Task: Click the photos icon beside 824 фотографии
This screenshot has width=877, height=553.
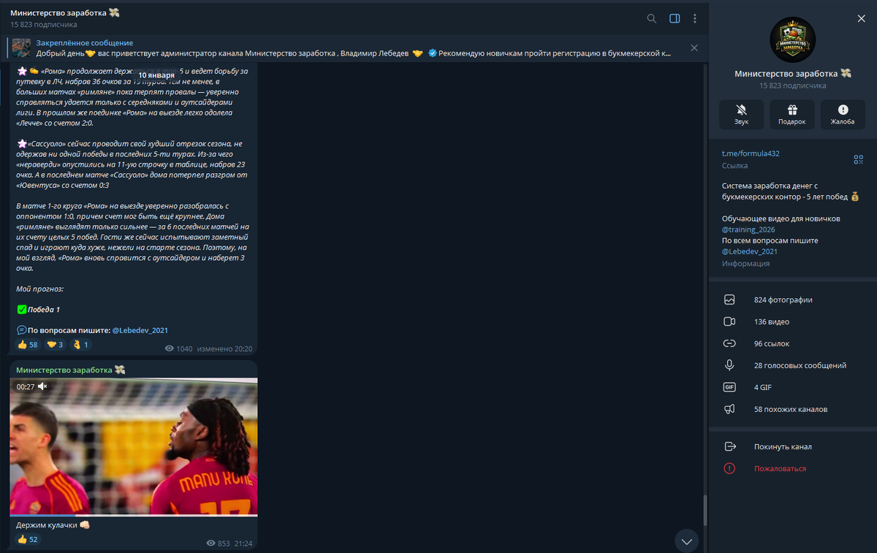Action: 729,300
